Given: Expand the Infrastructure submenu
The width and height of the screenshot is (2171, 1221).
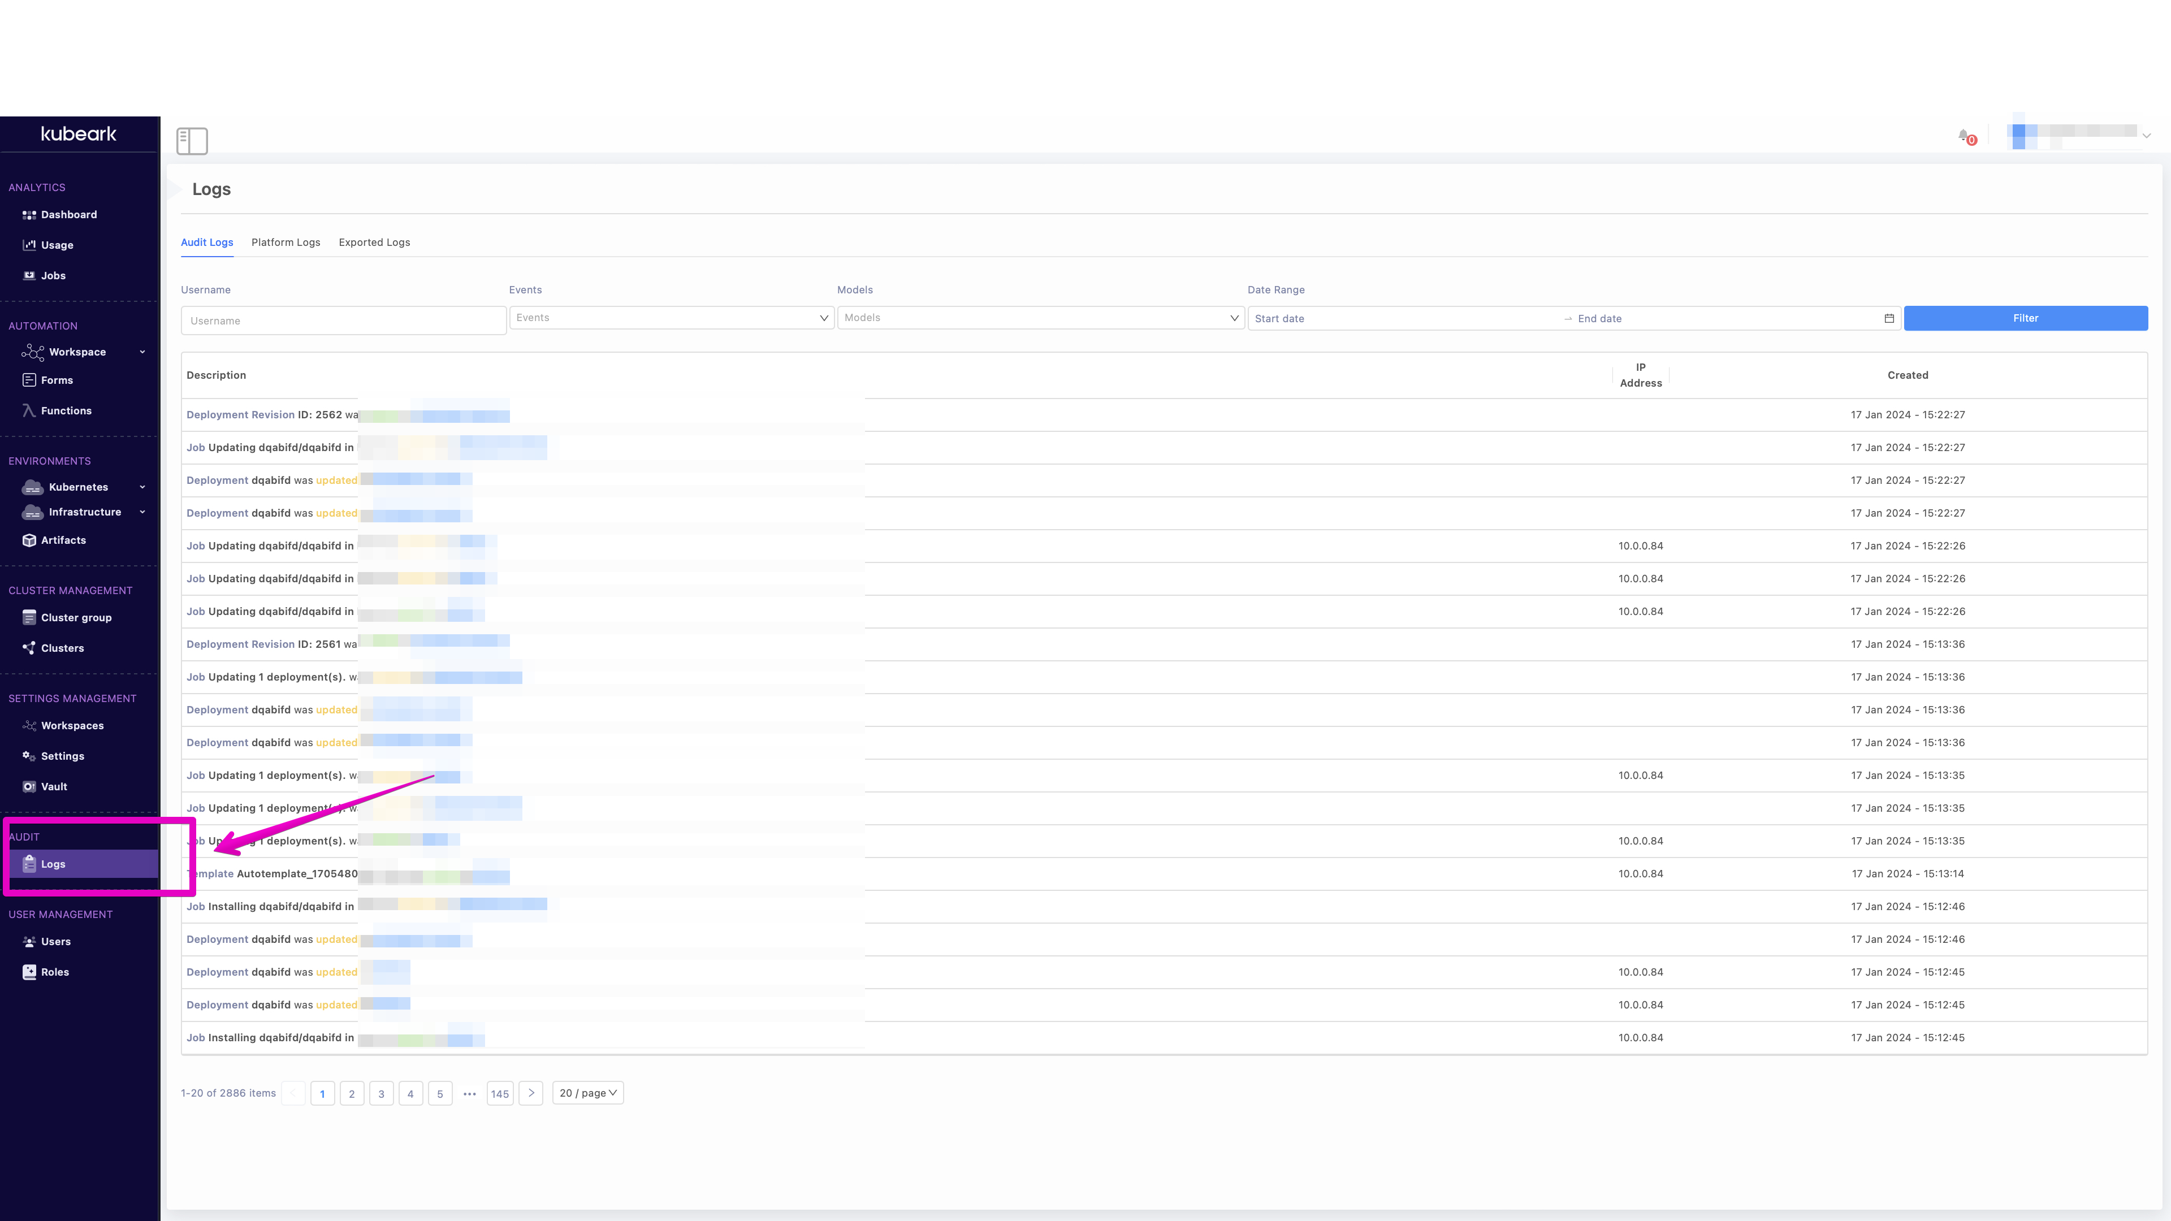Looking at the screenshot, I should click(84, 512).
